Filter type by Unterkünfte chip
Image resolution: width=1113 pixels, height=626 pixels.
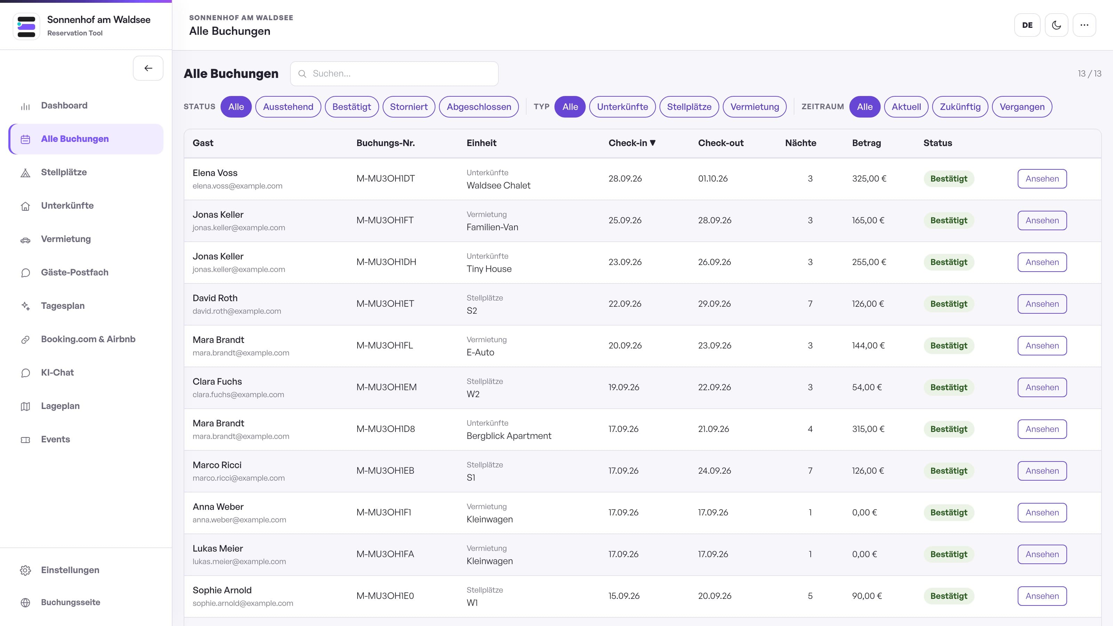[x=623, y=107]
